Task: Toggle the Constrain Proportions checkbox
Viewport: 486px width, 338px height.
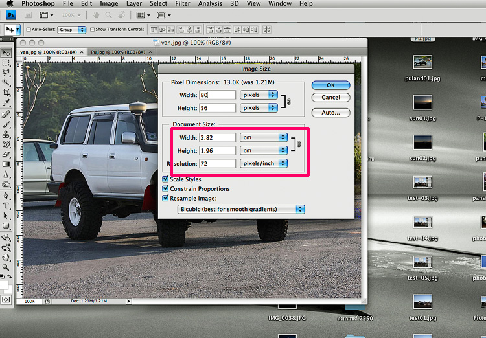Action: click(165, 189)
